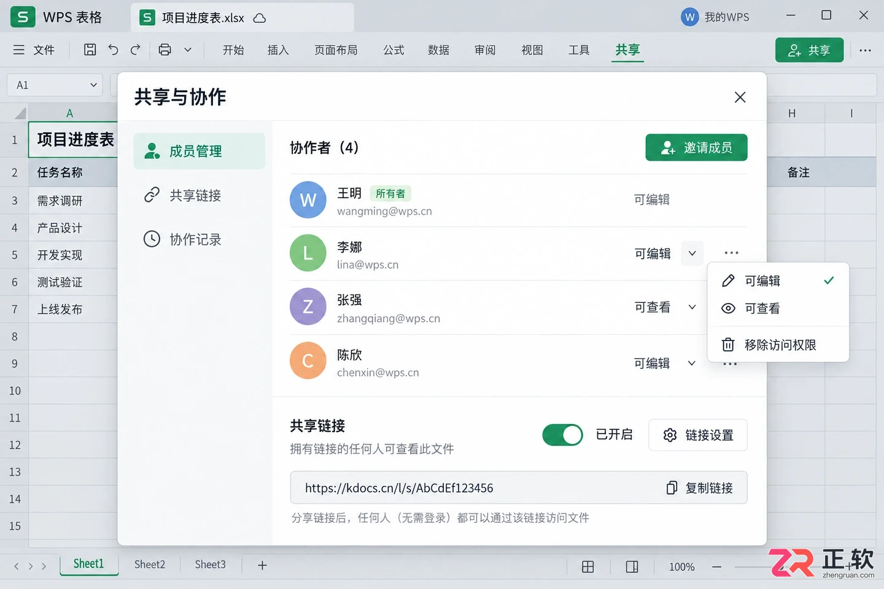Screen dimensions: 884x589
Task: Expand 张强's 可查看 permission dropdown
Action: 692,307
